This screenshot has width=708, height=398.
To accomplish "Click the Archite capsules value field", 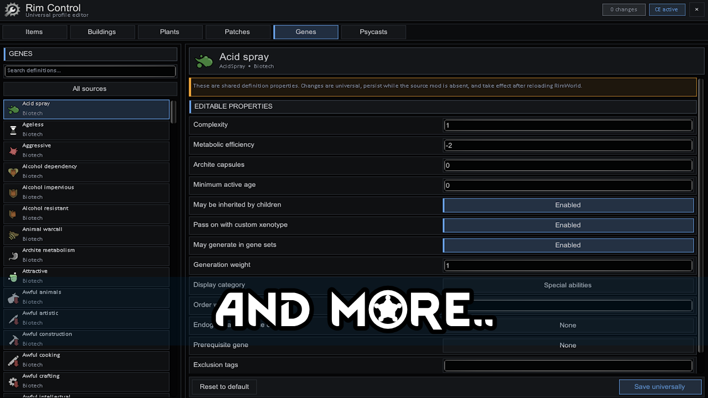I will pos(568,165).
